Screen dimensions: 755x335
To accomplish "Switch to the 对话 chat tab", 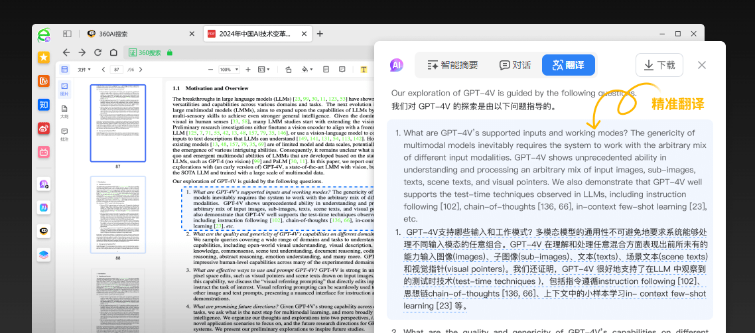I will click(515, 65).
